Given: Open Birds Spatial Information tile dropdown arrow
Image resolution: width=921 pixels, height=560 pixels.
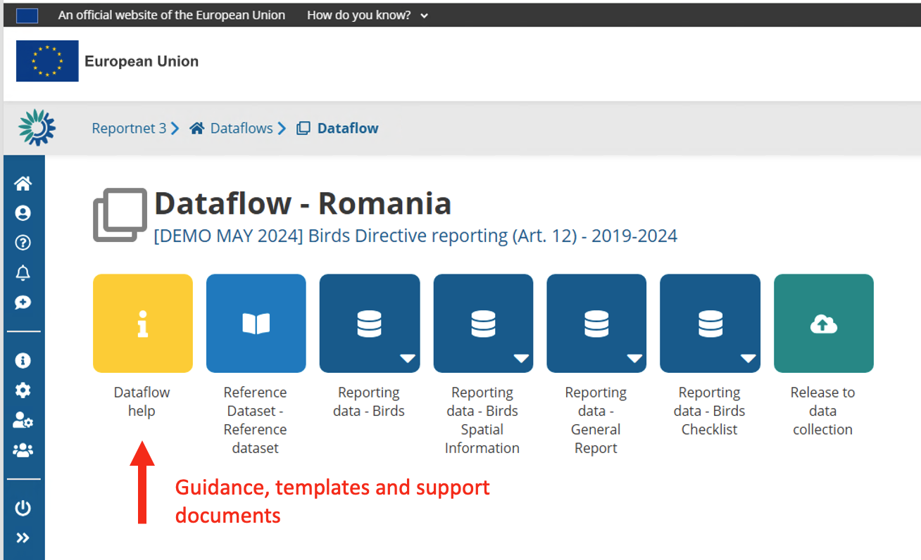Looking at the screenshot, I should click(521, 359).
